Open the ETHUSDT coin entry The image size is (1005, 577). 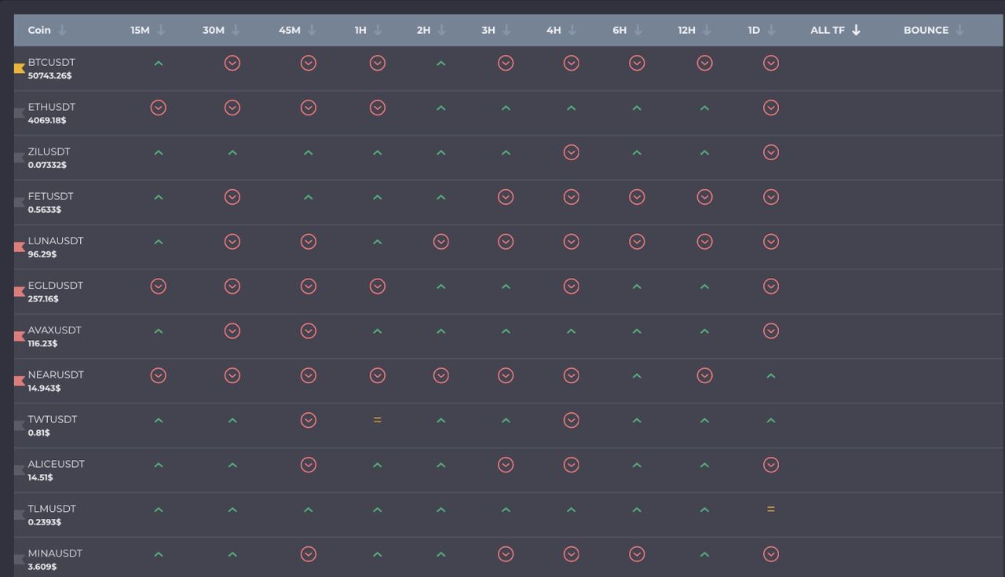point(52,107)
